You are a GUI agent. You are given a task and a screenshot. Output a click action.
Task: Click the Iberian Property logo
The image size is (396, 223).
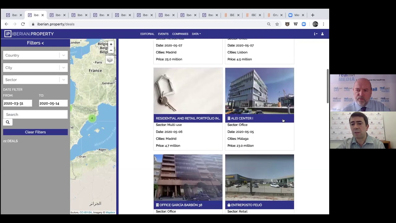point(29,34)
